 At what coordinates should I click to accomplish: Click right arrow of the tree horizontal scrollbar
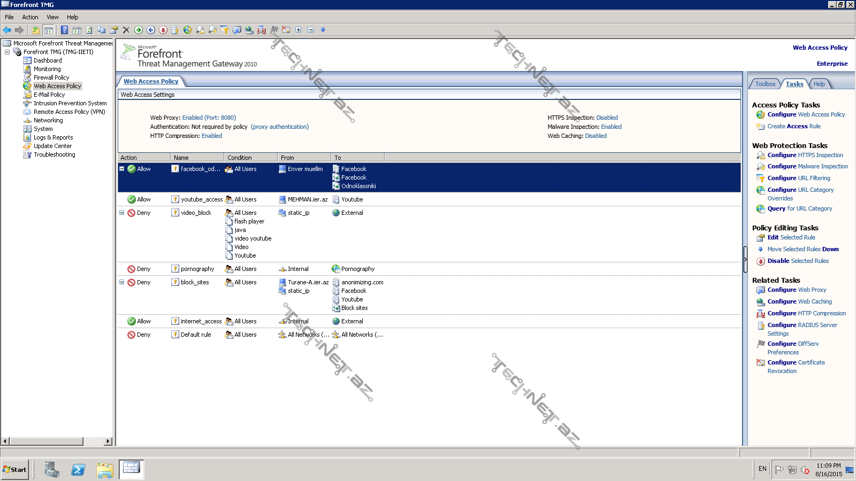pos(108,441)
